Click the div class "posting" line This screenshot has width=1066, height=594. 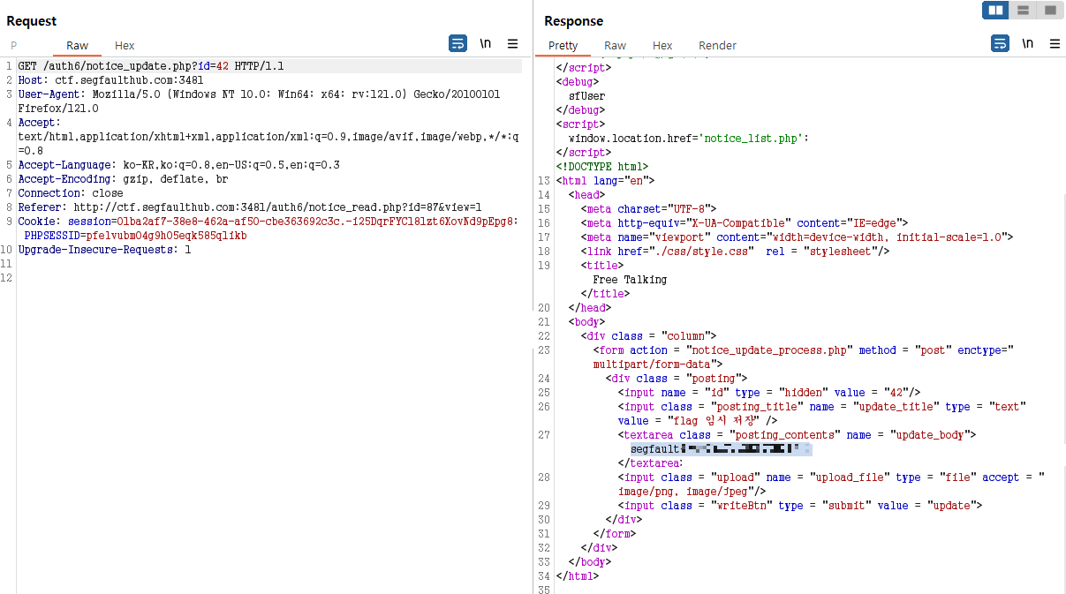(677, 379)
